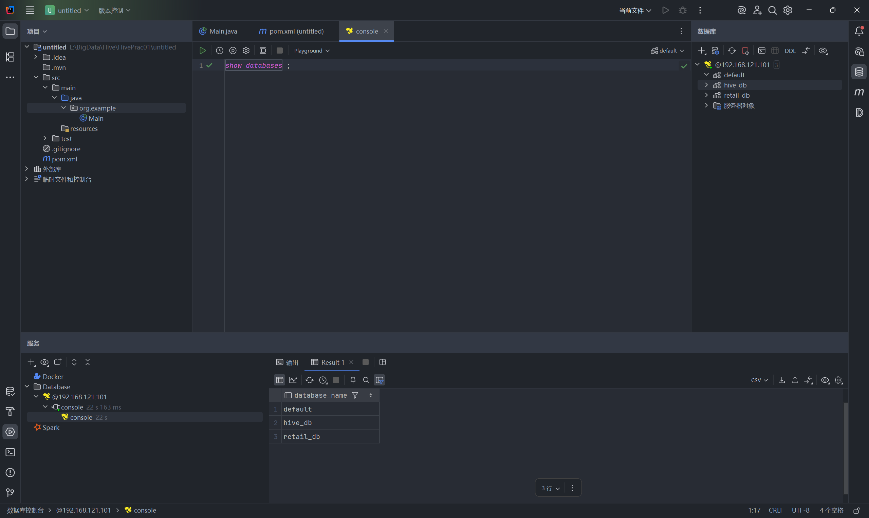
Task: Open DDL view in the database toolbar
Action: 790,51
